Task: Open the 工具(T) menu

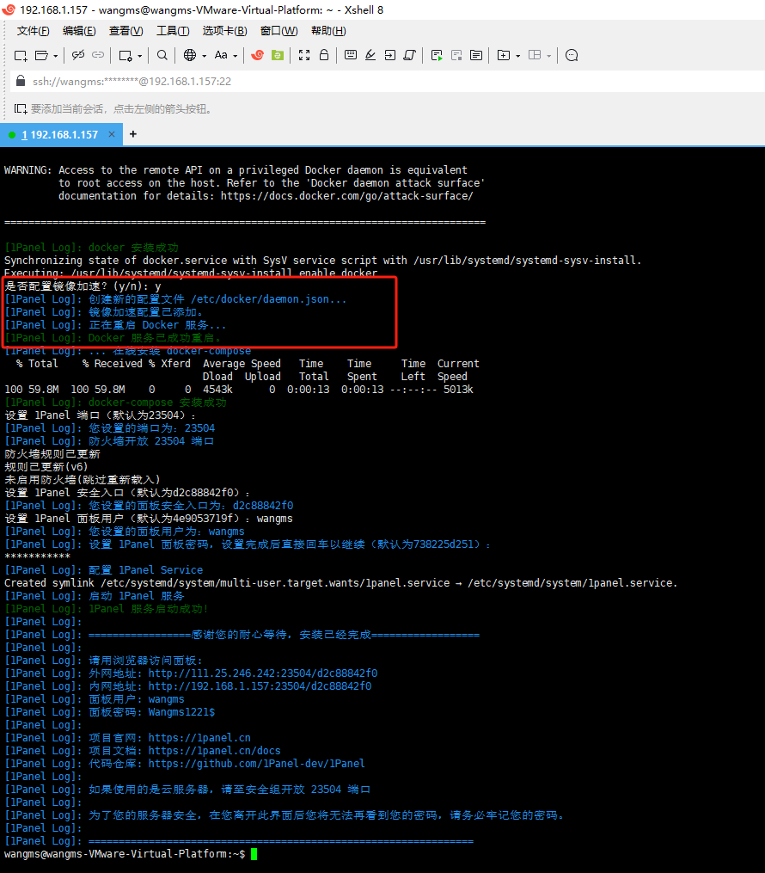Action: (173, 31)
